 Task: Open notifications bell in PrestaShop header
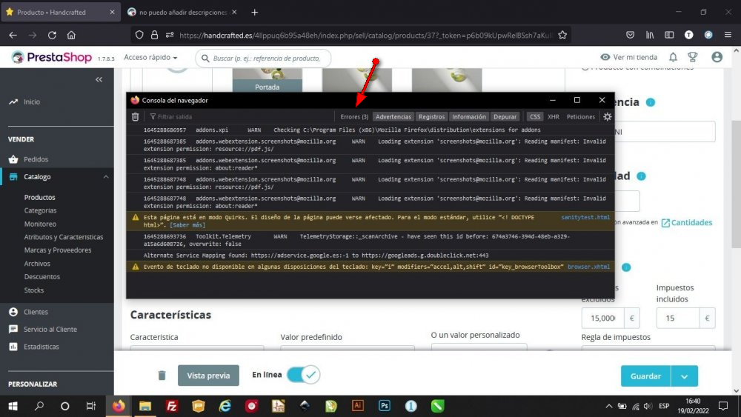pos(673,57)
